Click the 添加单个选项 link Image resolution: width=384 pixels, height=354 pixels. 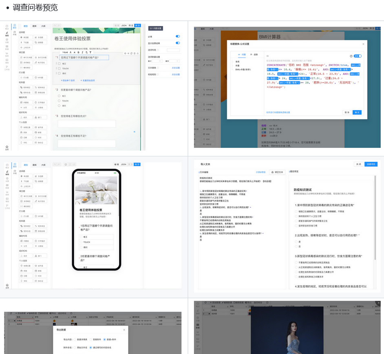(68, 81)
